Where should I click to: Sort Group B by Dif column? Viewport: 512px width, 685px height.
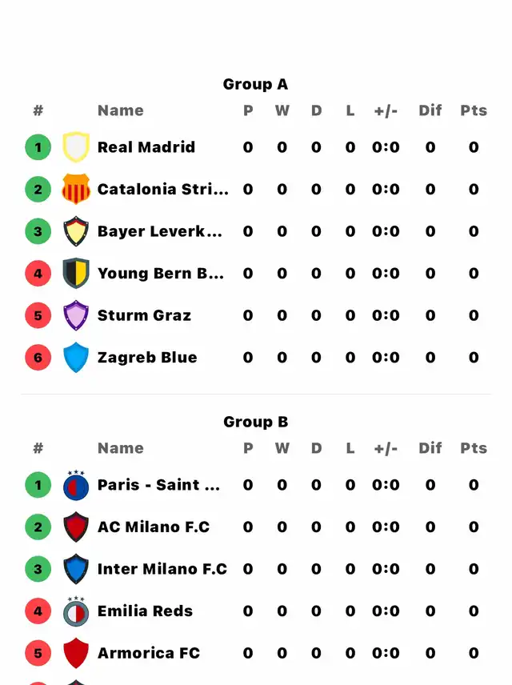coord(430,448)
